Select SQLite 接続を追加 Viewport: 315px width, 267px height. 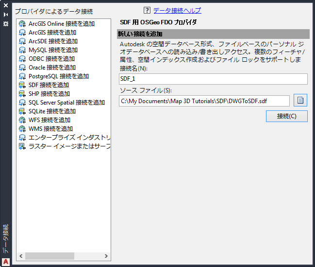(52, 111)
